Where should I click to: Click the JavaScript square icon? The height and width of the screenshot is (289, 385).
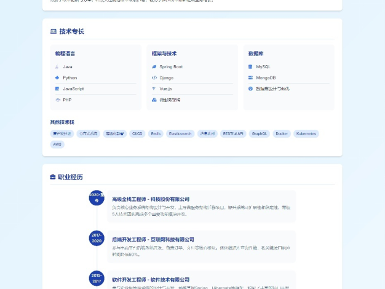pos(57,89)
